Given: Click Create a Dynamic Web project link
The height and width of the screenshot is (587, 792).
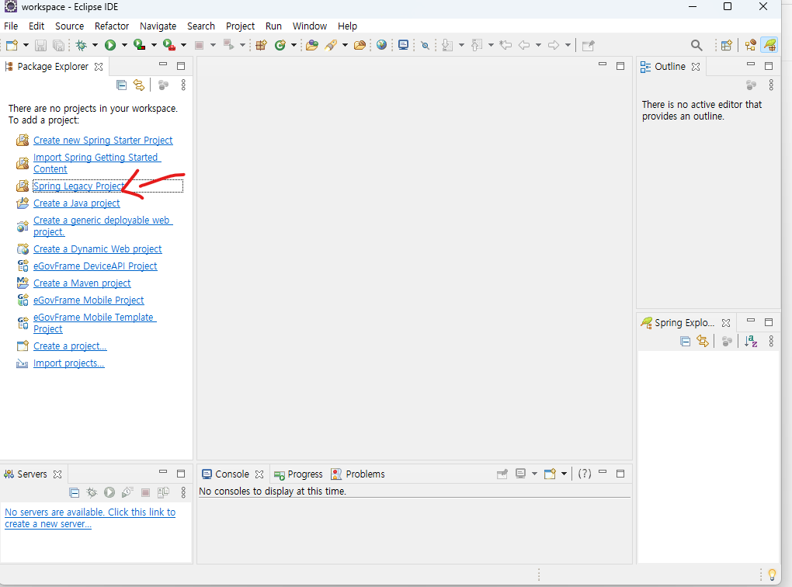Looking at the screenshot, I should pyautogui.click(x=98, y=249).
